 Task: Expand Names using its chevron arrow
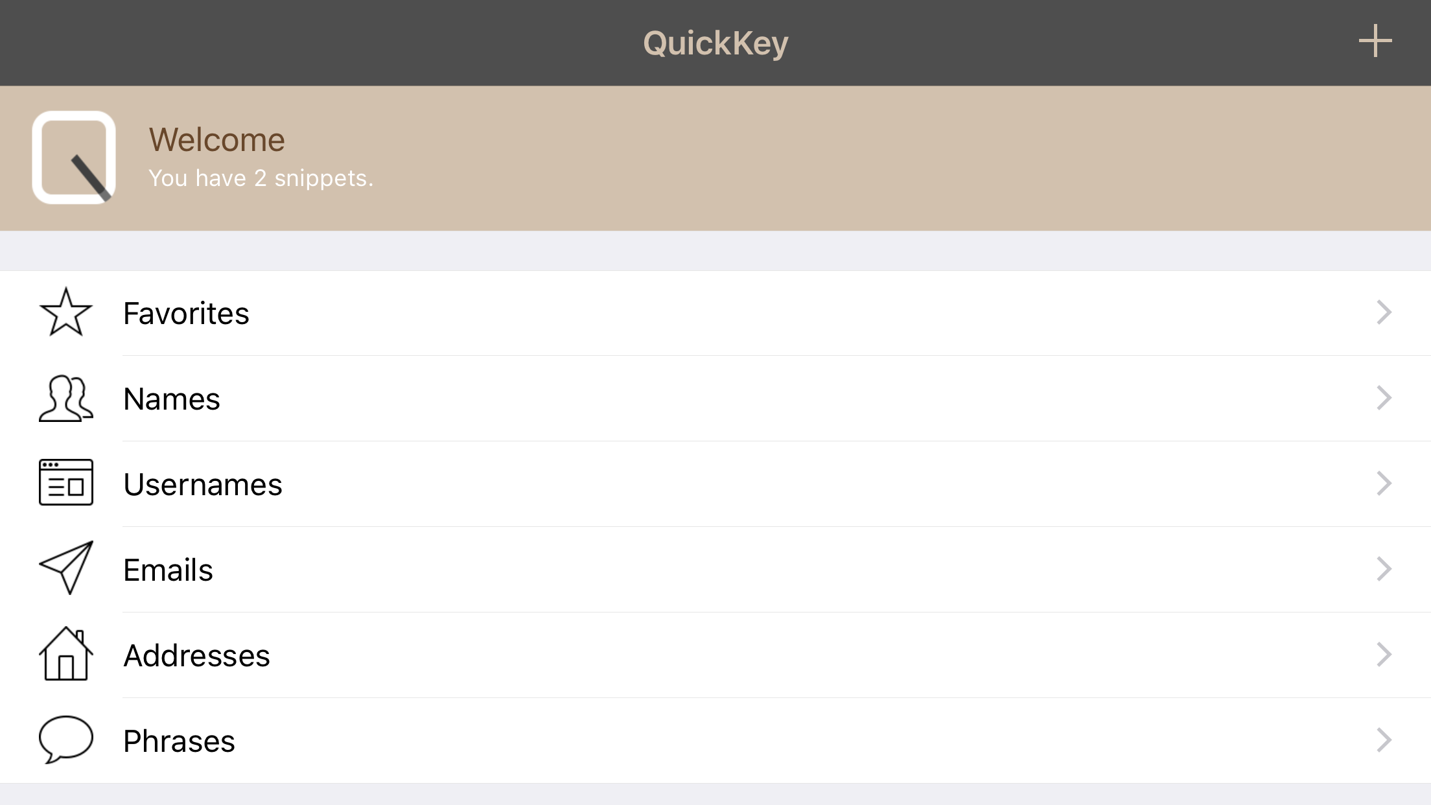click(x=1384, y=398)
